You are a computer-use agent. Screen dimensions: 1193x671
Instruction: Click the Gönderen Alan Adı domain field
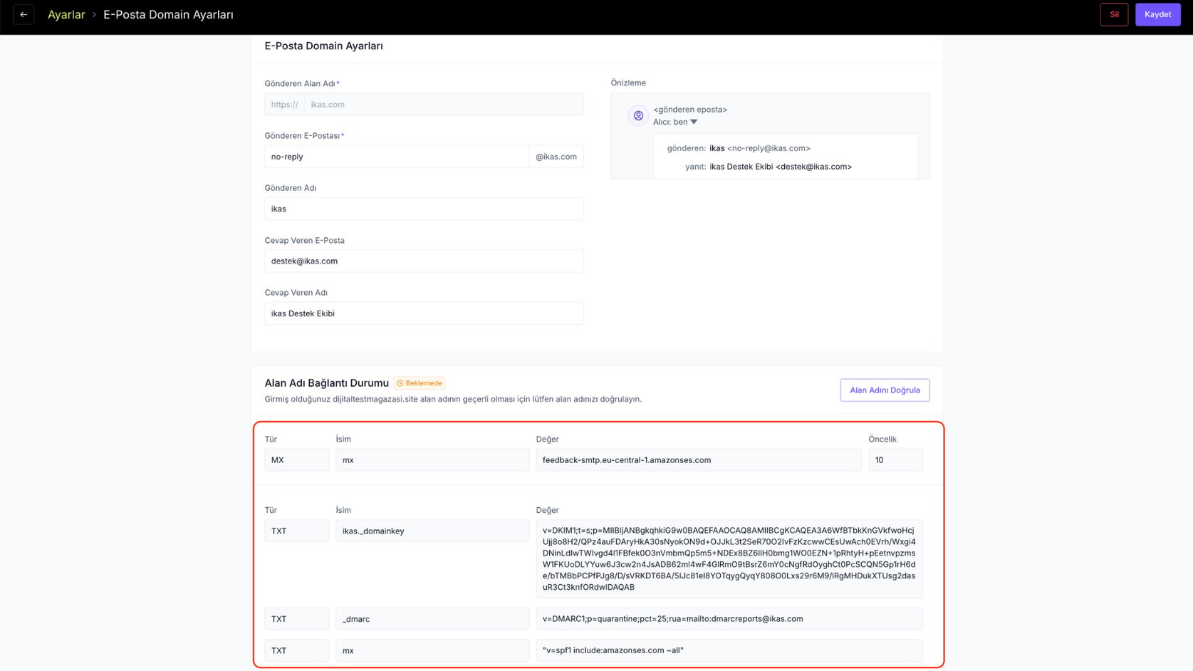click(444, 105)
